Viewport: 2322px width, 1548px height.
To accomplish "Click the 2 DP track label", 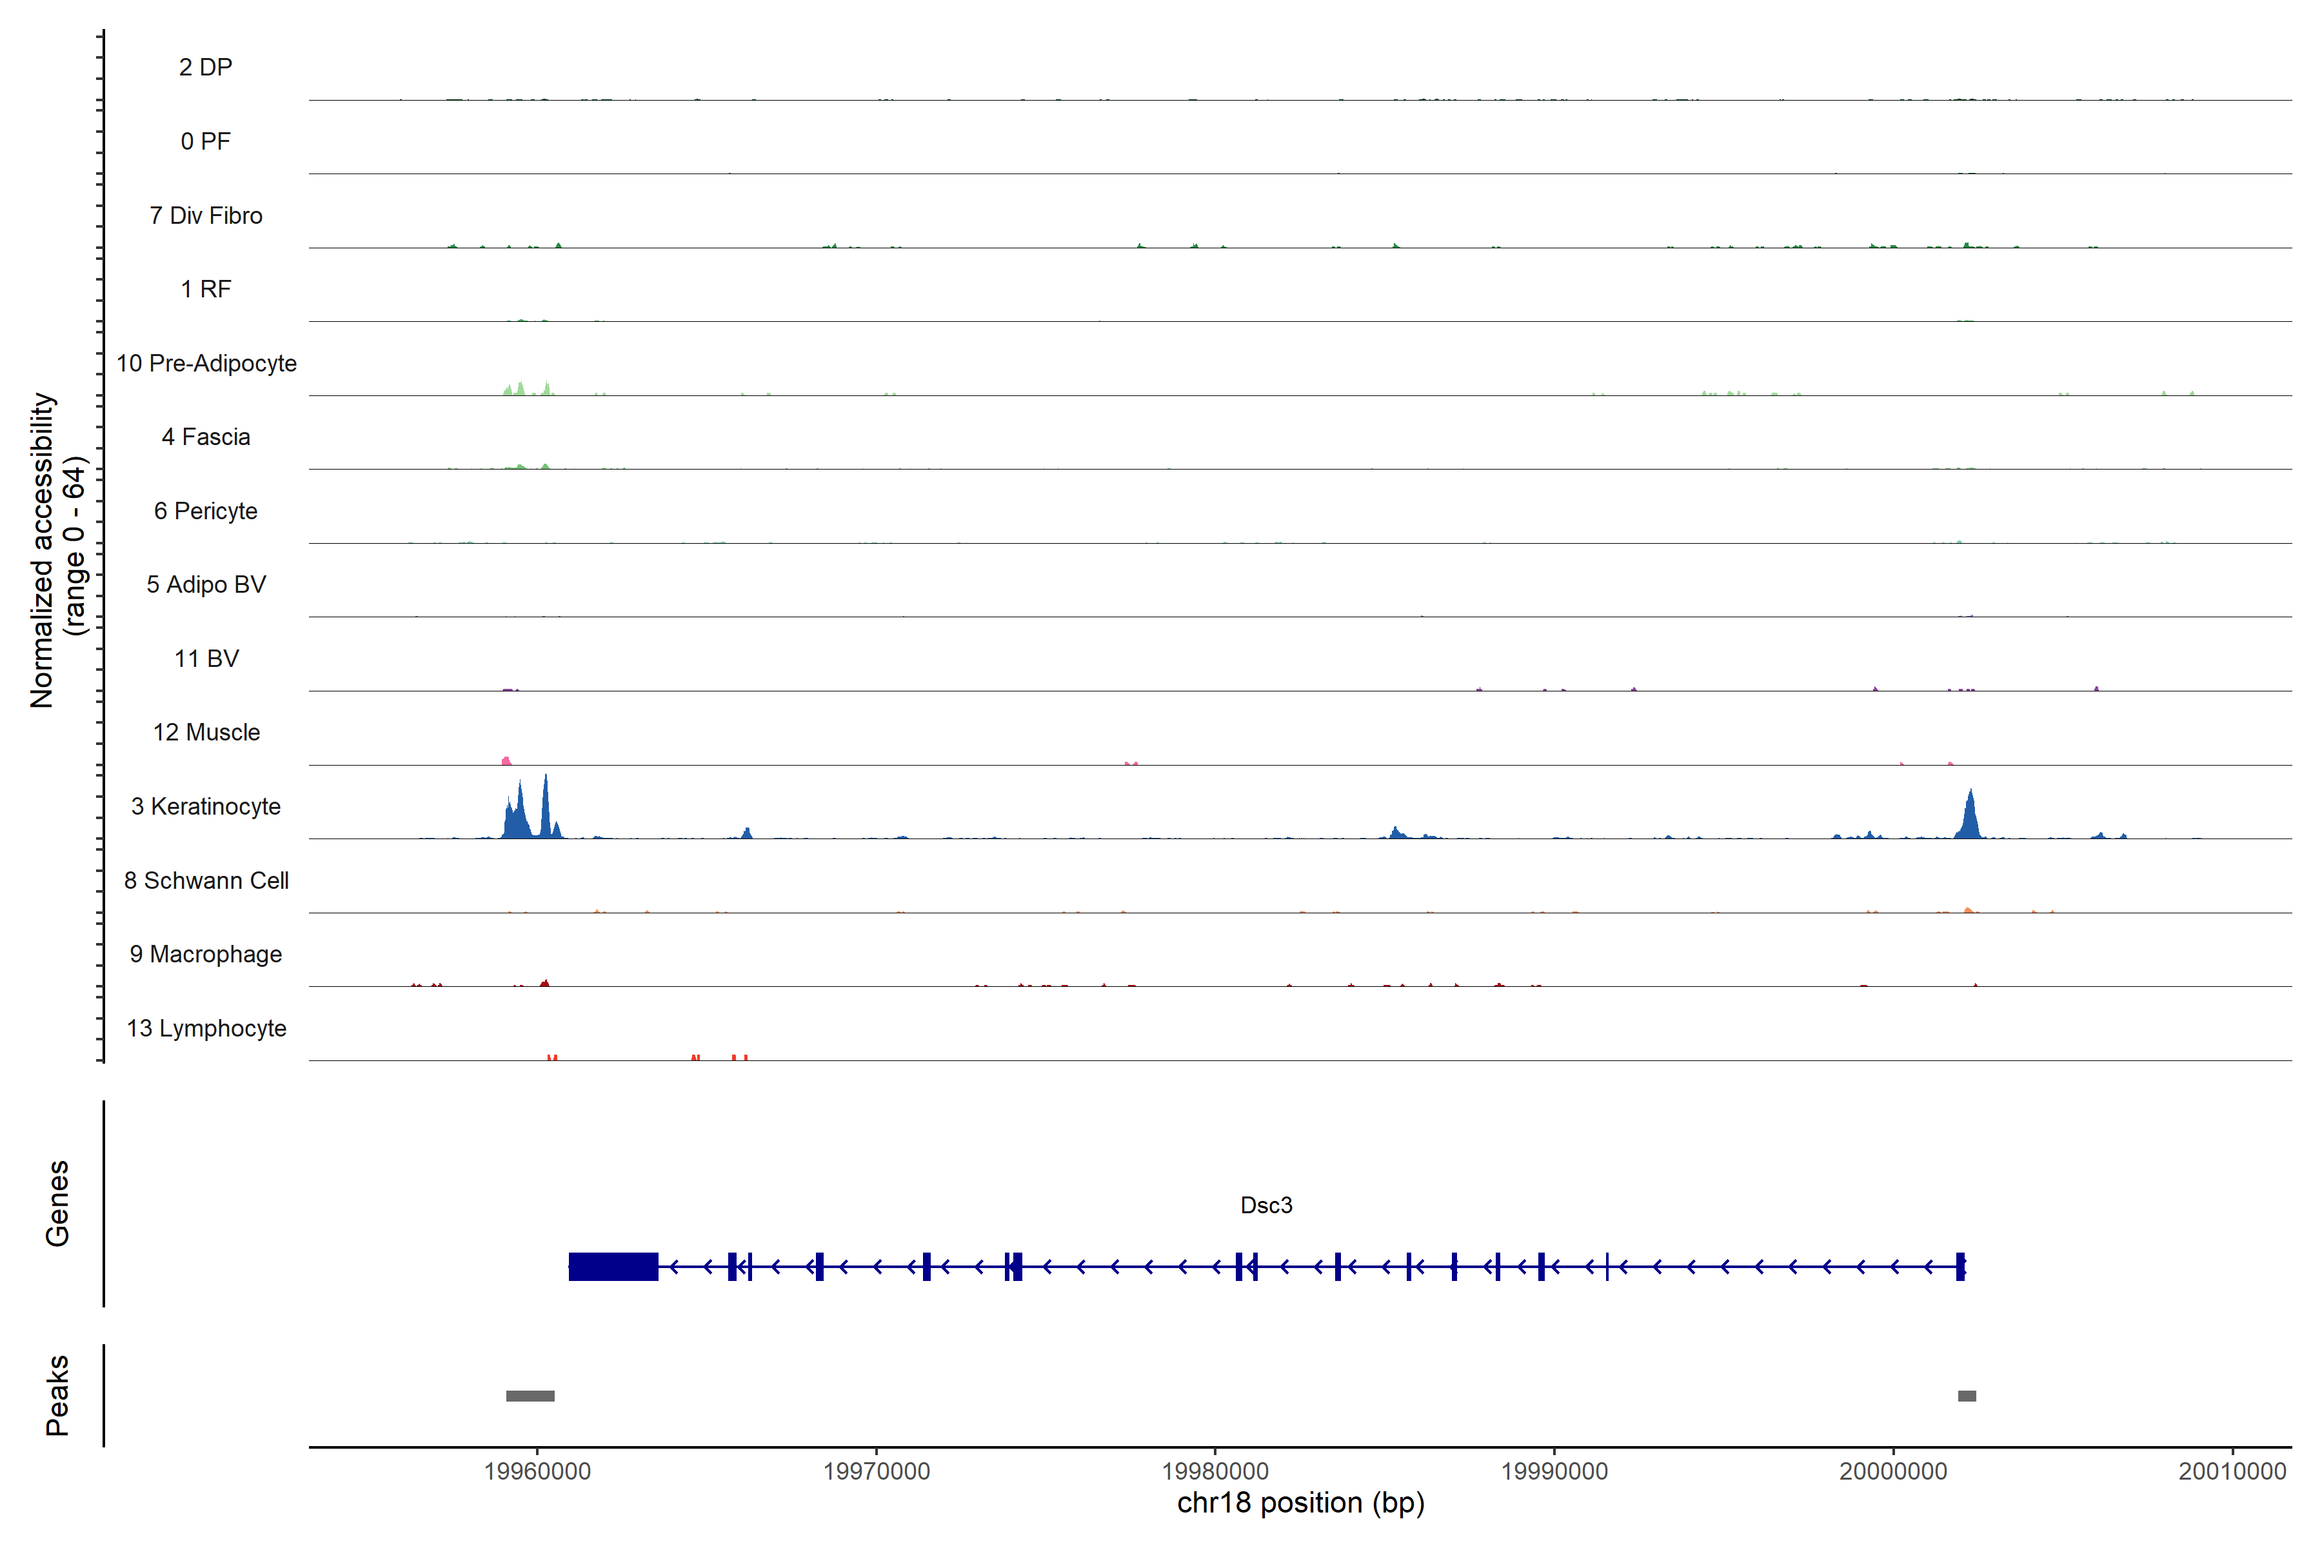I will (x=205, y=67).
